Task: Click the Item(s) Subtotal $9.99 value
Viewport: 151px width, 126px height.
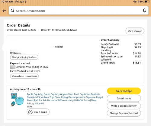Action: pos(138,44)
